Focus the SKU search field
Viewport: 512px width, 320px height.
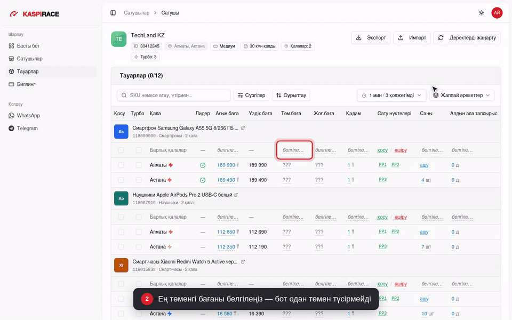coord(174,95)
